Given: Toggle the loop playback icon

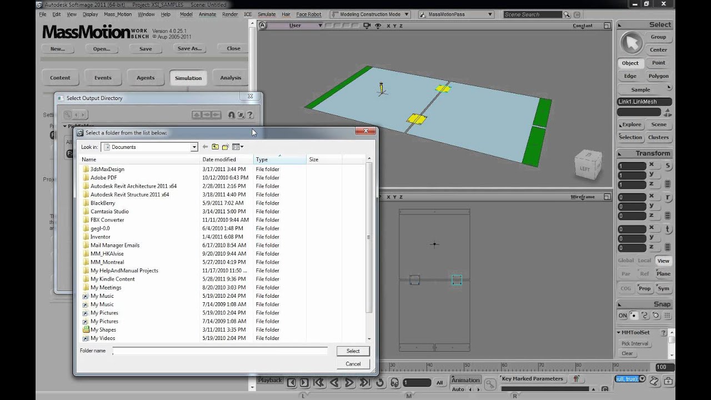Looking at the screenshot, I should [380, 382].
